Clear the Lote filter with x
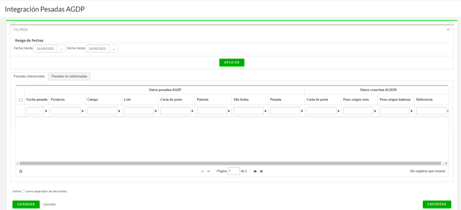The image size is (461, 210). tap(156, 111)
